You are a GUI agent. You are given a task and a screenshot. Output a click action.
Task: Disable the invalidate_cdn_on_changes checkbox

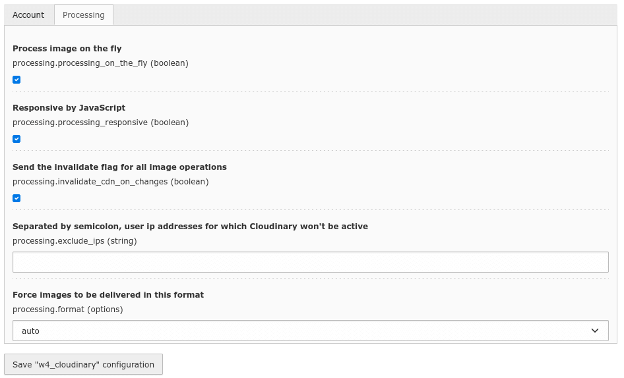(16, 198)
